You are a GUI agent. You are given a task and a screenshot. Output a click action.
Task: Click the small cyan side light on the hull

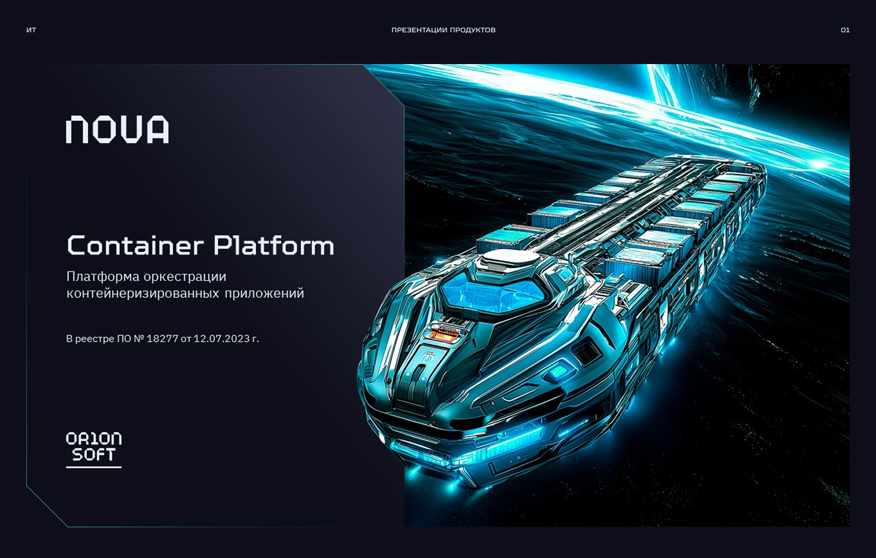pyautogui.click(x=560, y=372)
